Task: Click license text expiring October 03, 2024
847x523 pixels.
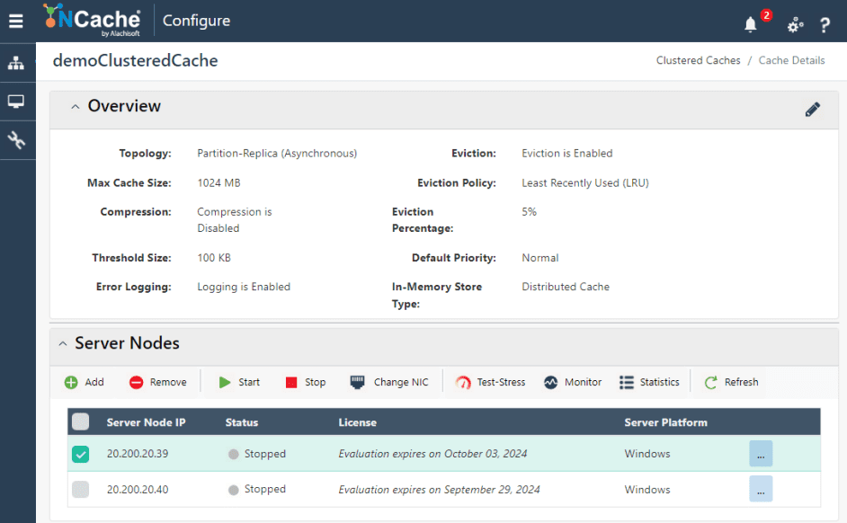Action: tap(432, 454)
